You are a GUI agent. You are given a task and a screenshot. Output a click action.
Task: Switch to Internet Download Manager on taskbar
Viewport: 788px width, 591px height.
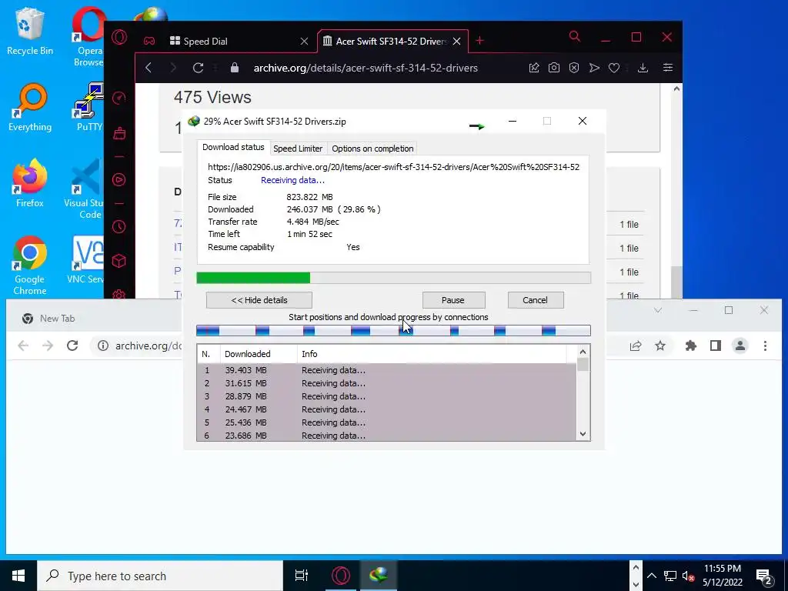pyautogui.click(x=379, y=576)
